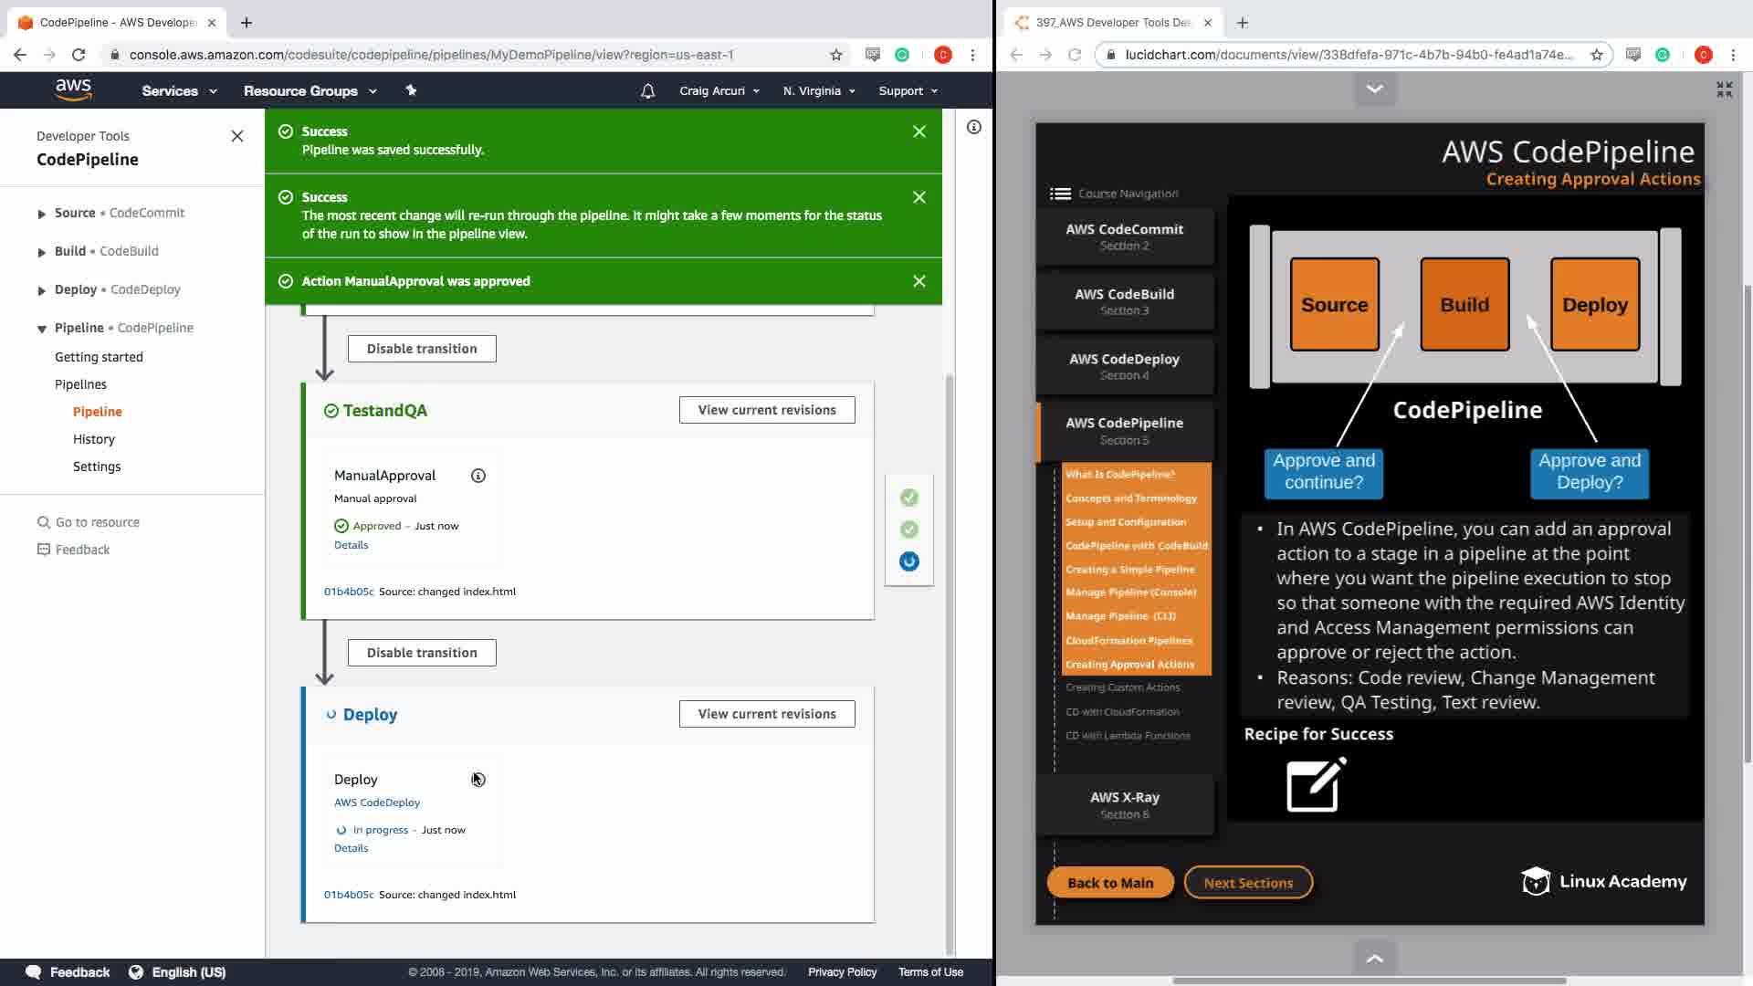Close the ManualApproval was approved notification
1753x986 pixels.
click(x=919, y=281)
